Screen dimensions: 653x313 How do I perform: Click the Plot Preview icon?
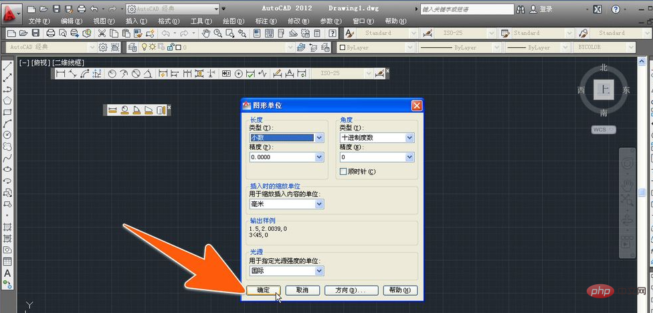(63, 33)
